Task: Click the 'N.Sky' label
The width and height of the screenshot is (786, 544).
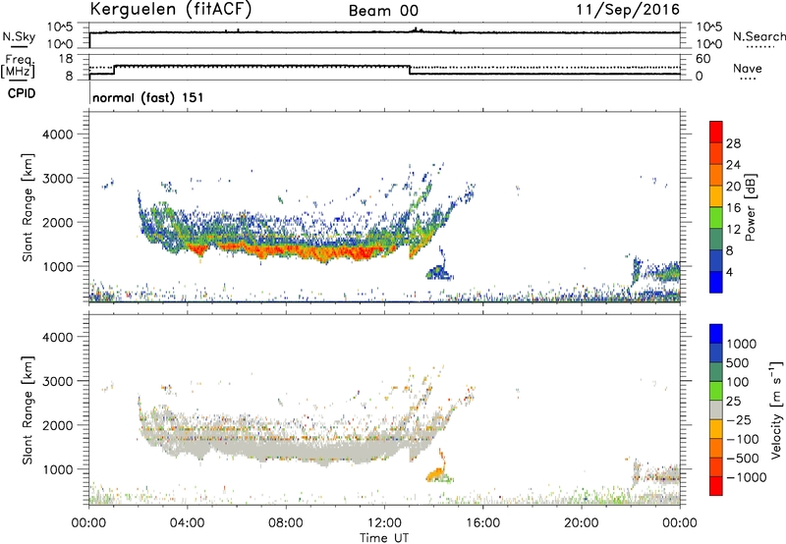Action: click(19, 36)
